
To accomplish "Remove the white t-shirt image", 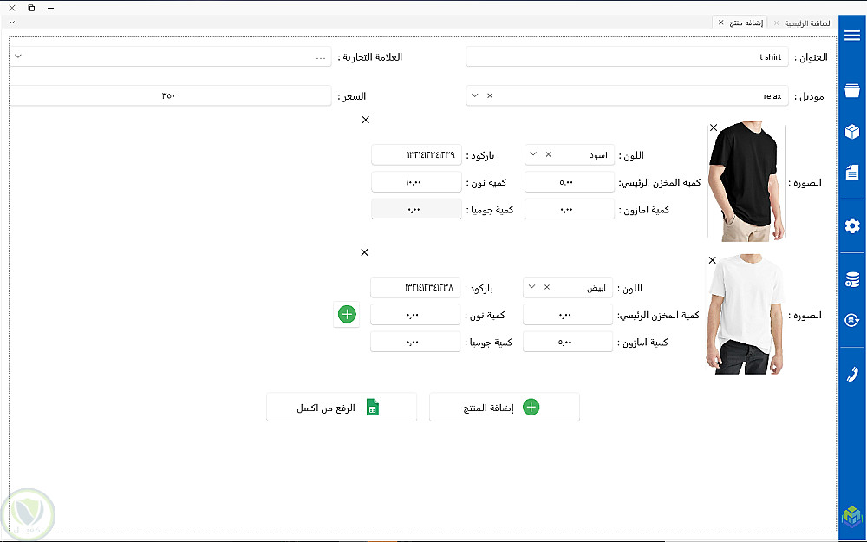I will tap(713, 260).
